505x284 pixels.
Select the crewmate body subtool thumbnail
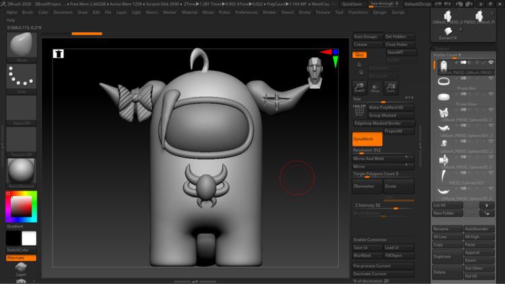[x=444, y=66]
